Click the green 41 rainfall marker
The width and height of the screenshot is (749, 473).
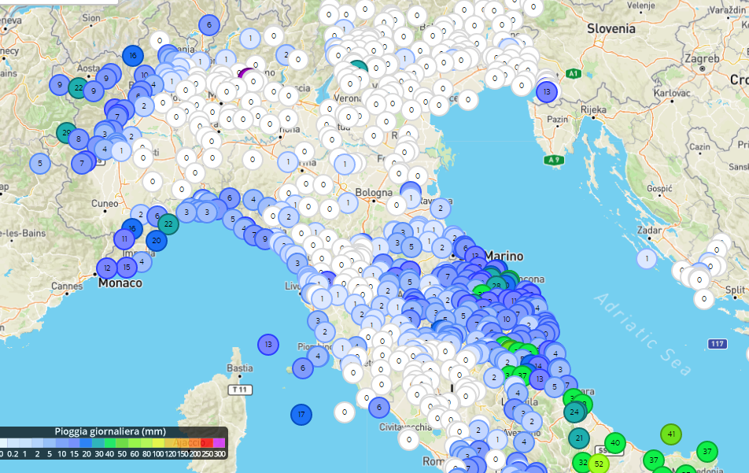point(671,434)
